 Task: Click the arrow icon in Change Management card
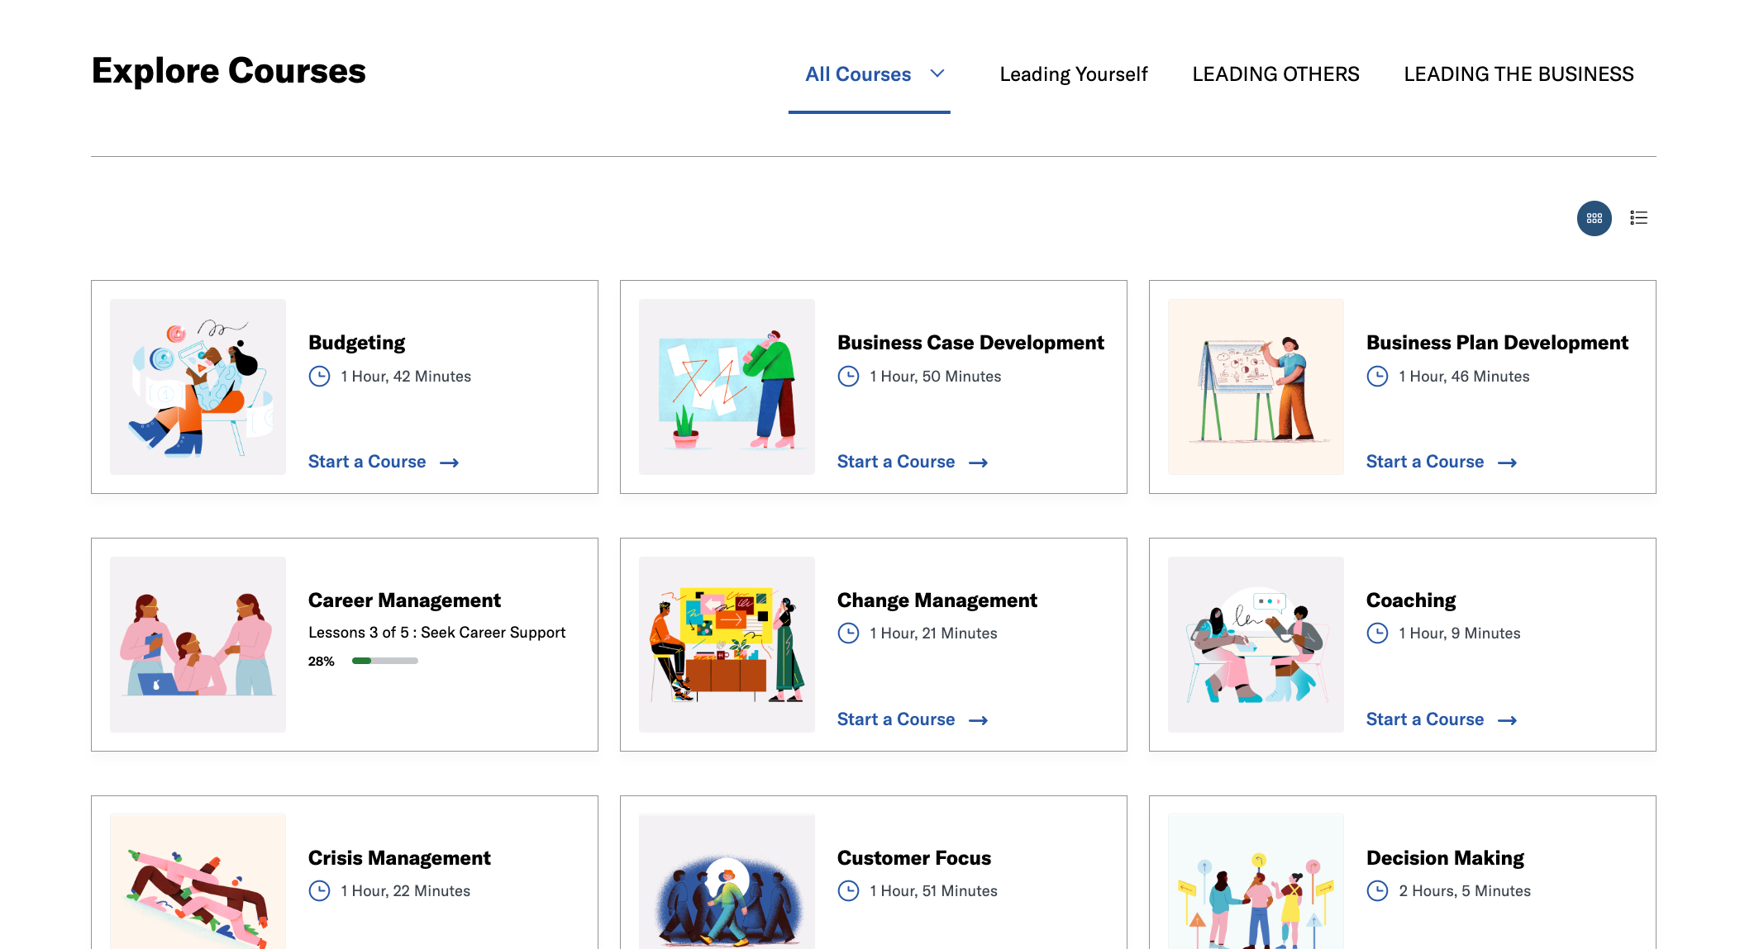point(978,720)
